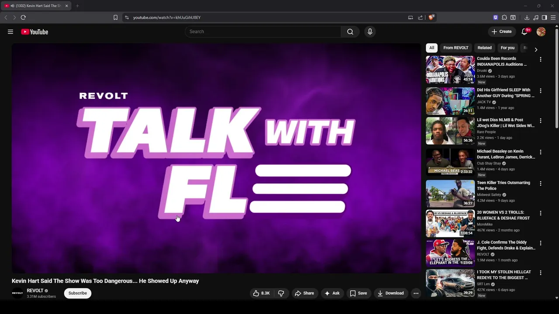Open the purple Twitch extension icon
This screenshot has height=314, width=559.
[x=495, y=17]
